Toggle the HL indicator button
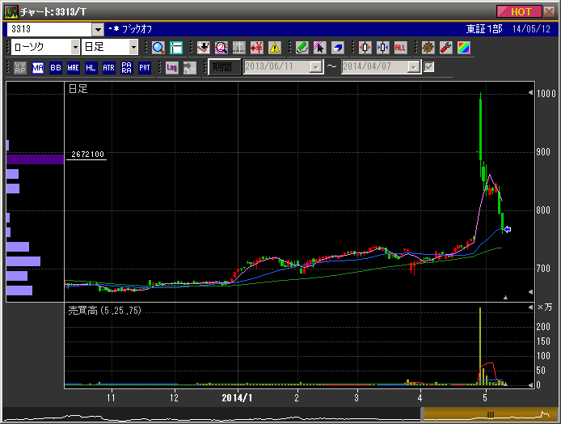 (x=91, y=68)
